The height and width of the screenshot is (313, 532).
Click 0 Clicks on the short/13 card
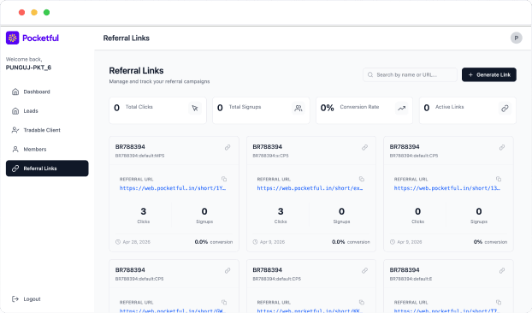coord(417,216)
